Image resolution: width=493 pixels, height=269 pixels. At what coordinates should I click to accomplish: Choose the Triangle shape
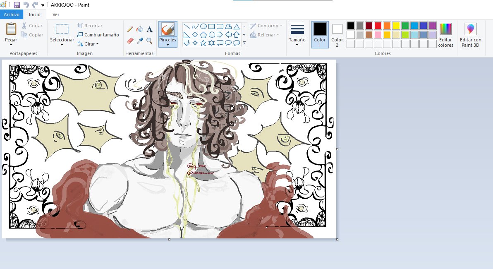[x=237, y=26]
